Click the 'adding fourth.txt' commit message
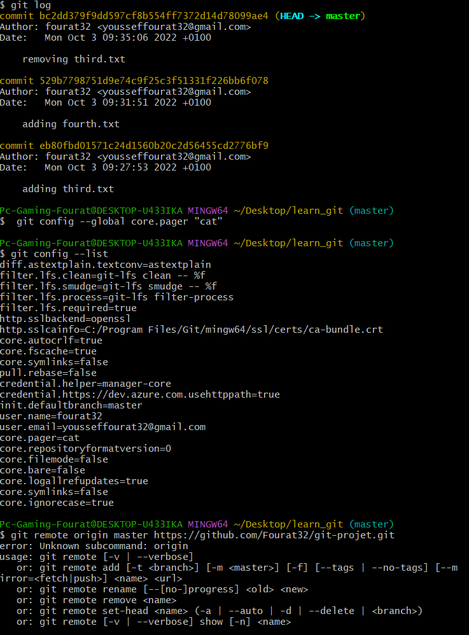 tap(71, 124)
